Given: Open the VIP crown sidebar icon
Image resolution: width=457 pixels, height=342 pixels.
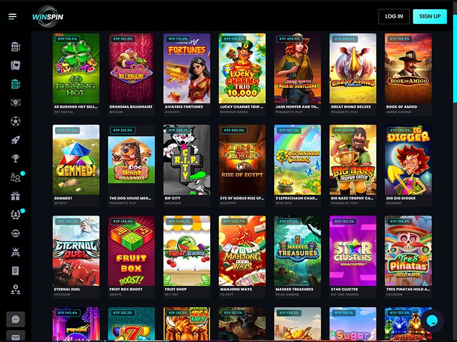Looking at the screenshot, I should click(15, 252).
